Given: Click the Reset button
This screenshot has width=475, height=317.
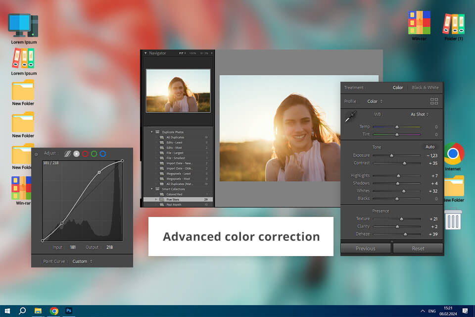Looking at the screenshot, I should click(418, 248).
